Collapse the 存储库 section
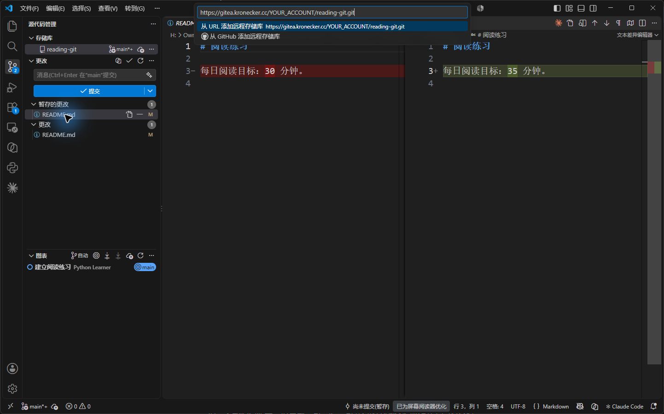Screen dimensions: 664x414 31,38
